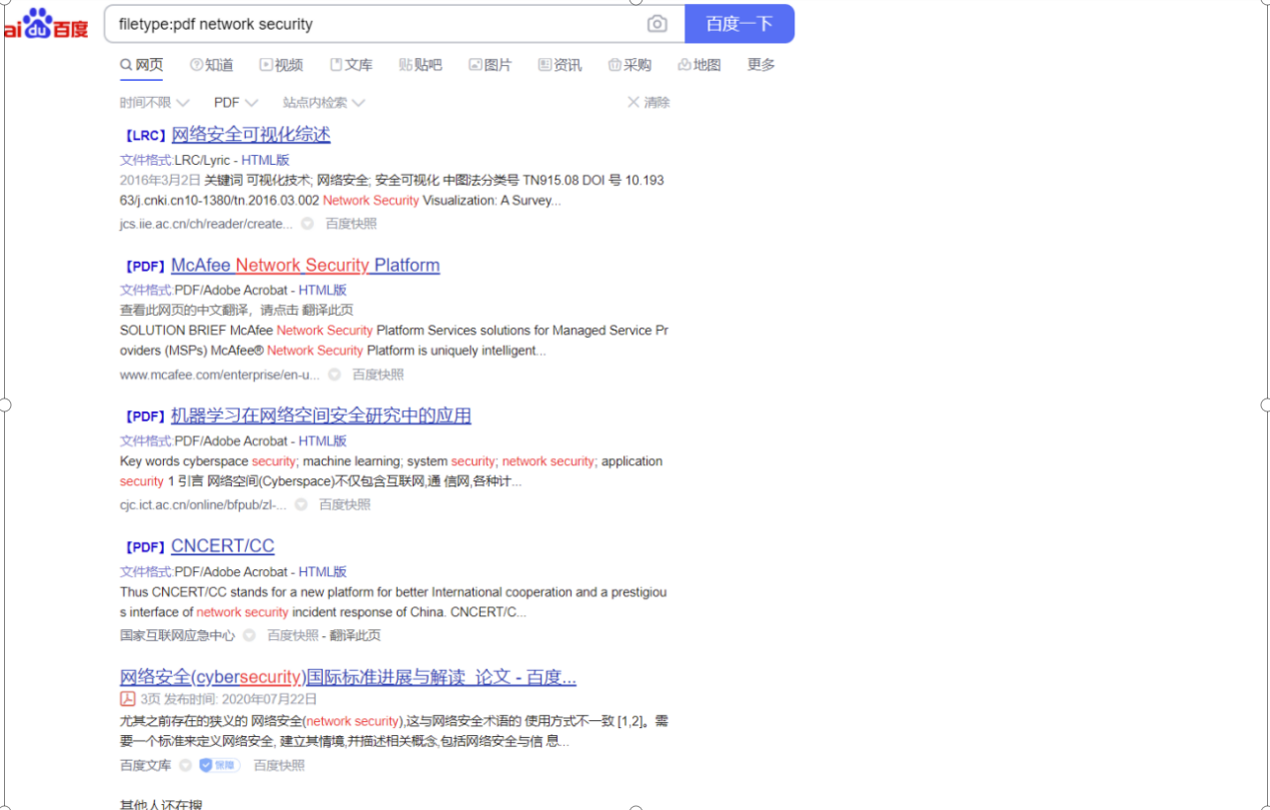Click the 【LRC】 file type tag
Screen dimensions: 1270x810
pyautogui.click(x=146, y=136)
